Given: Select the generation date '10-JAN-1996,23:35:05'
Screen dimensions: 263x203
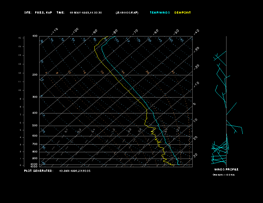Looking at the screenshot, I should click(75, 171).
